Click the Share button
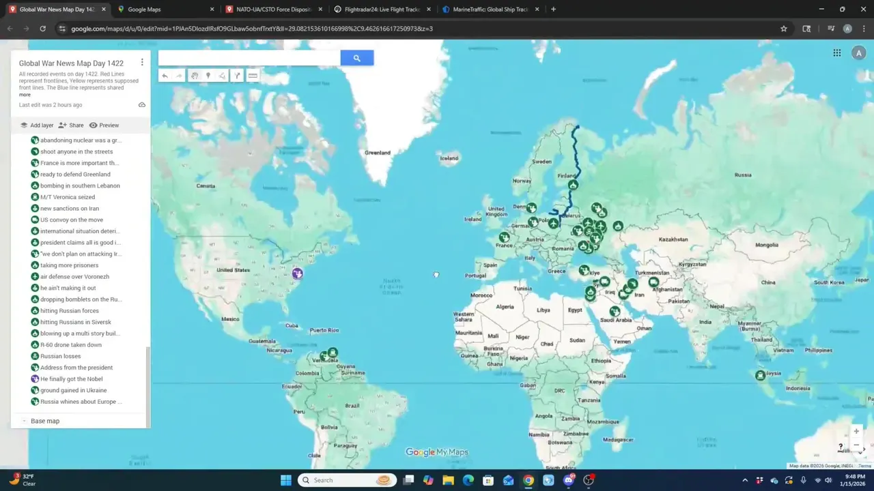This screenshot has width=874, height=491. coord(71,125)
